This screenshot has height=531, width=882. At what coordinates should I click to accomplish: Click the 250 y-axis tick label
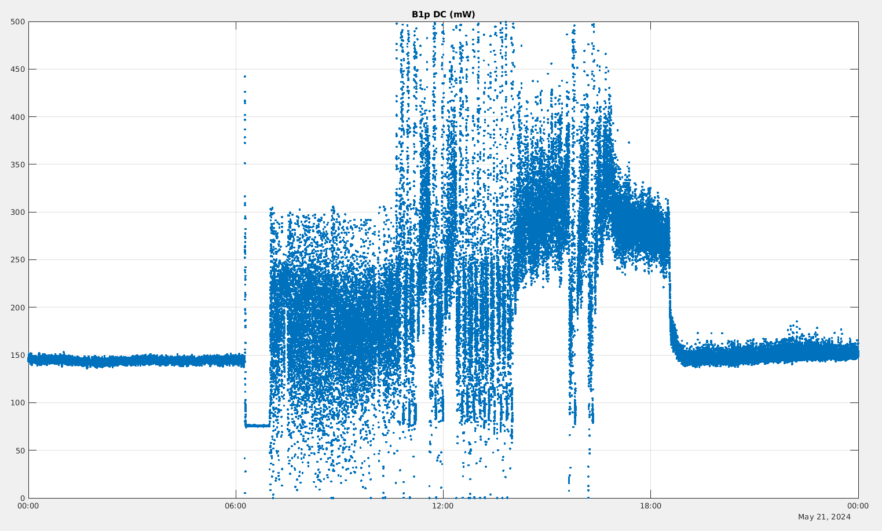(18, 260)
